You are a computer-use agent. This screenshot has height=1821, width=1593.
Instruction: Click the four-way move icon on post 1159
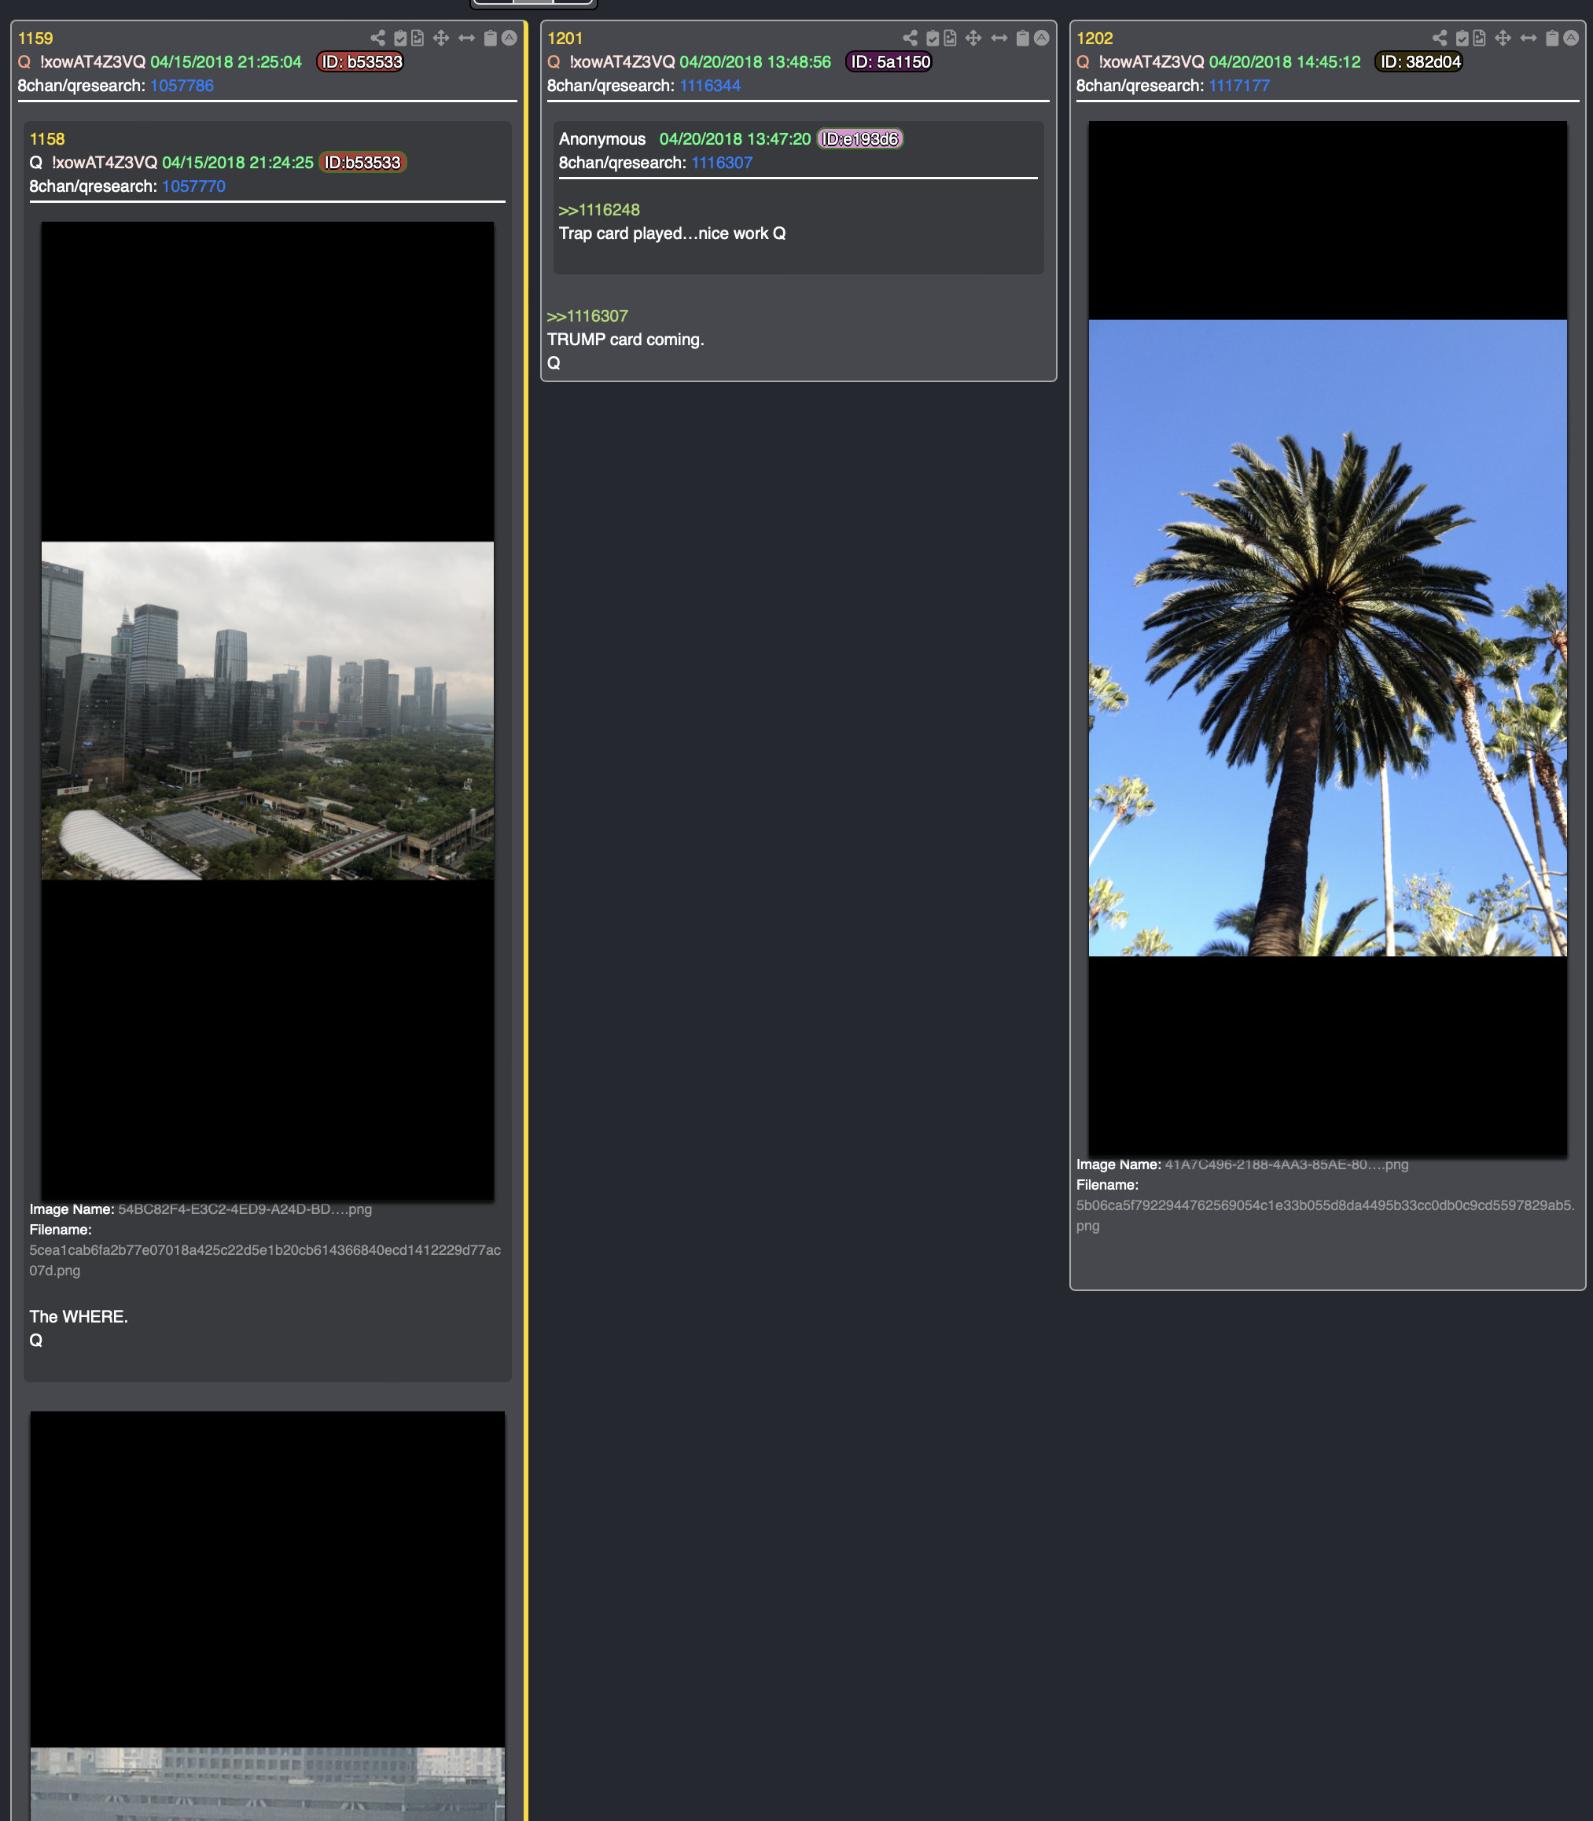pos(441,39)
